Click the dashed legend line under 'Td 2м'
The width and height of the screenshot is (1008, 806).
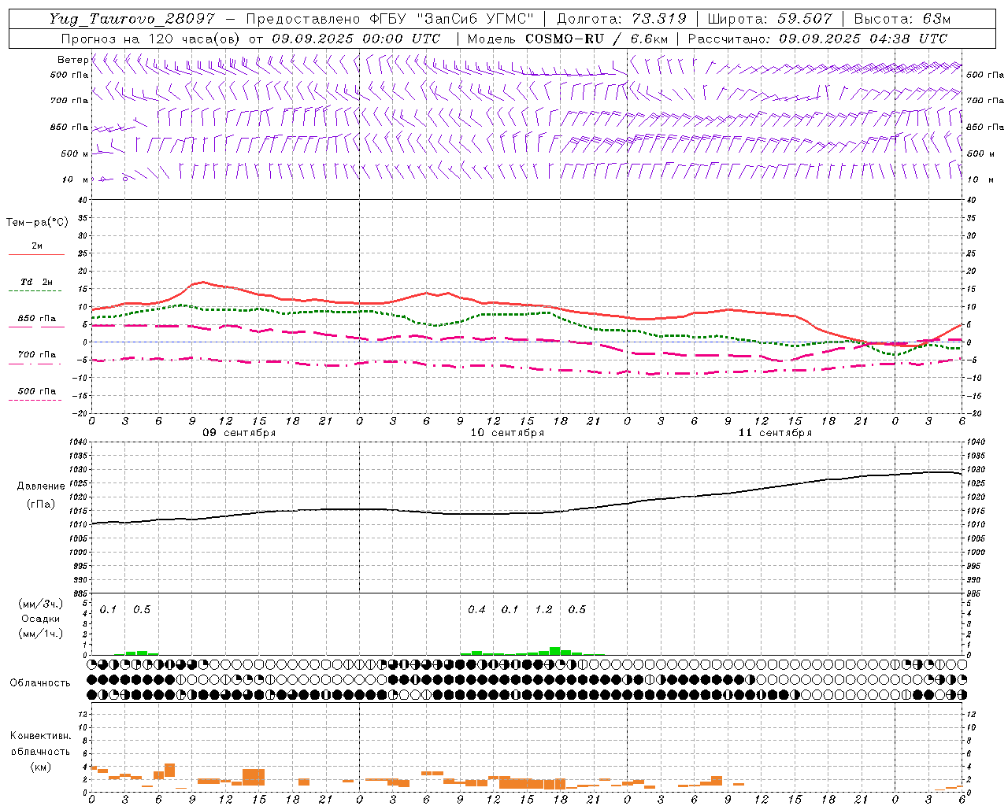coord(35,291)
